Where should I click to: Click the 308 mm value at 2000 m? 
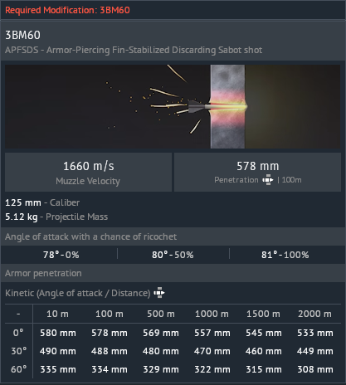click(x=315, y=369)
